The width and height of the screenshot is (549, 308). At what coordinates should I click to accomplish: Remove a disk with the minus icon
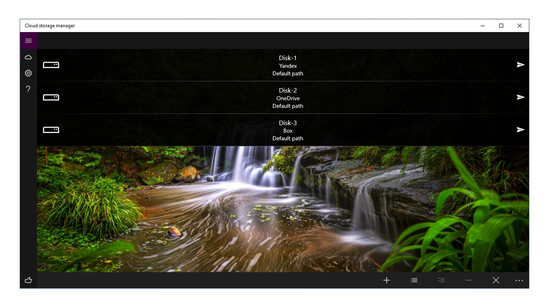(468, 280)
